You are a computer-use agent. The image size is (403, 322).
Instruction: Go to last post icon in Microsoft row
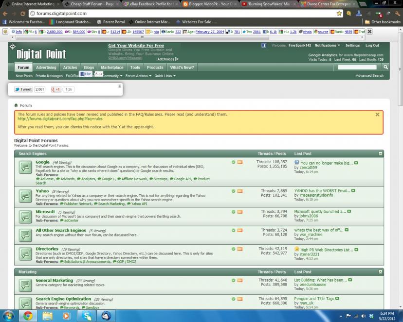(x=349, y=211)
